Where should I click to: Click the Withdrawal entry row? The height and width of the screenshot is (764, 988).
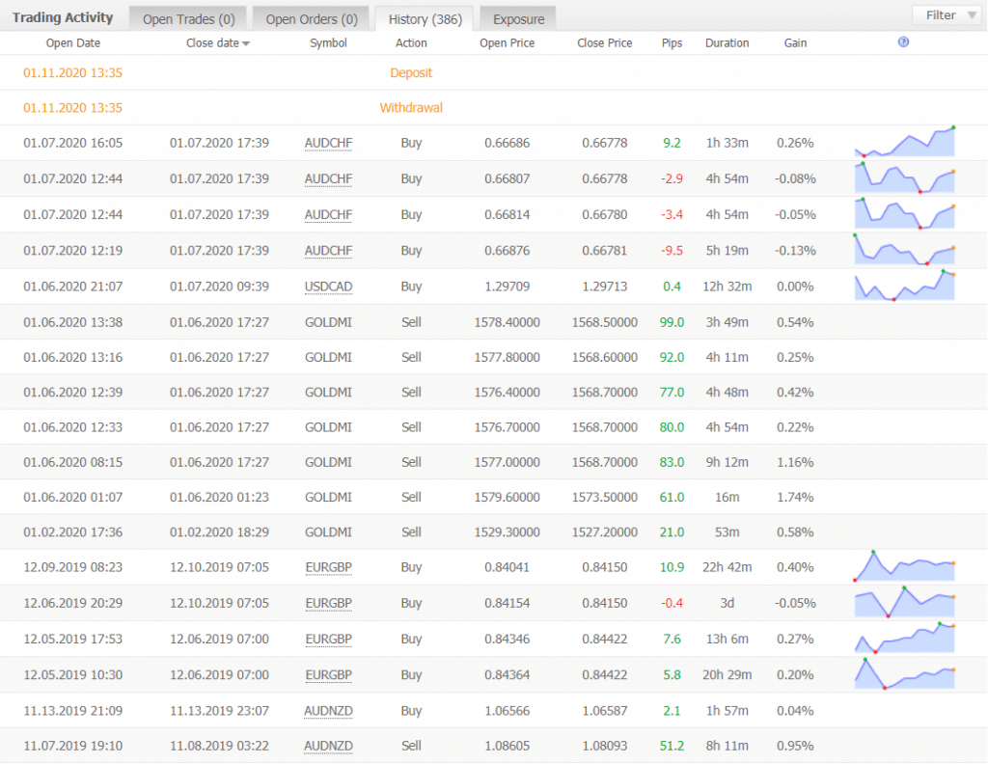point(411,108)
